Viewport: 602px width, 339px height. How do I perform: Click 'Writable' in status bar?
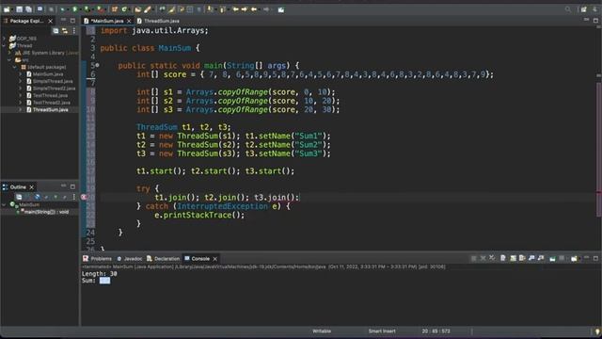322,331
